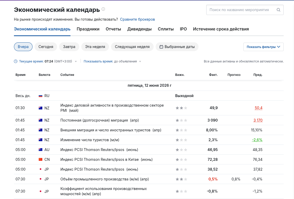Click the calendar icon in Выбранные даты
Screen dimensions: 294x199
tap(161, 47)
